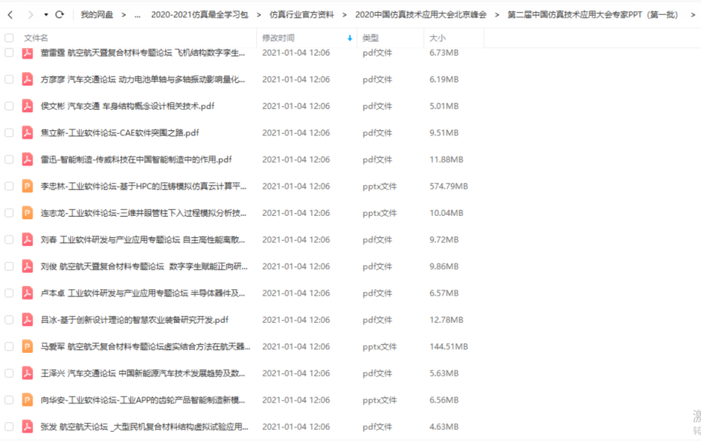
Task: Open 2020中国仿真技术应用大会北京峰会 breadcrumb
Action: point(421,15)
